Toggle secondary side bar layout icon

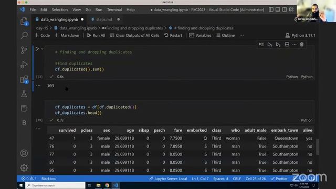pos(285,9)
